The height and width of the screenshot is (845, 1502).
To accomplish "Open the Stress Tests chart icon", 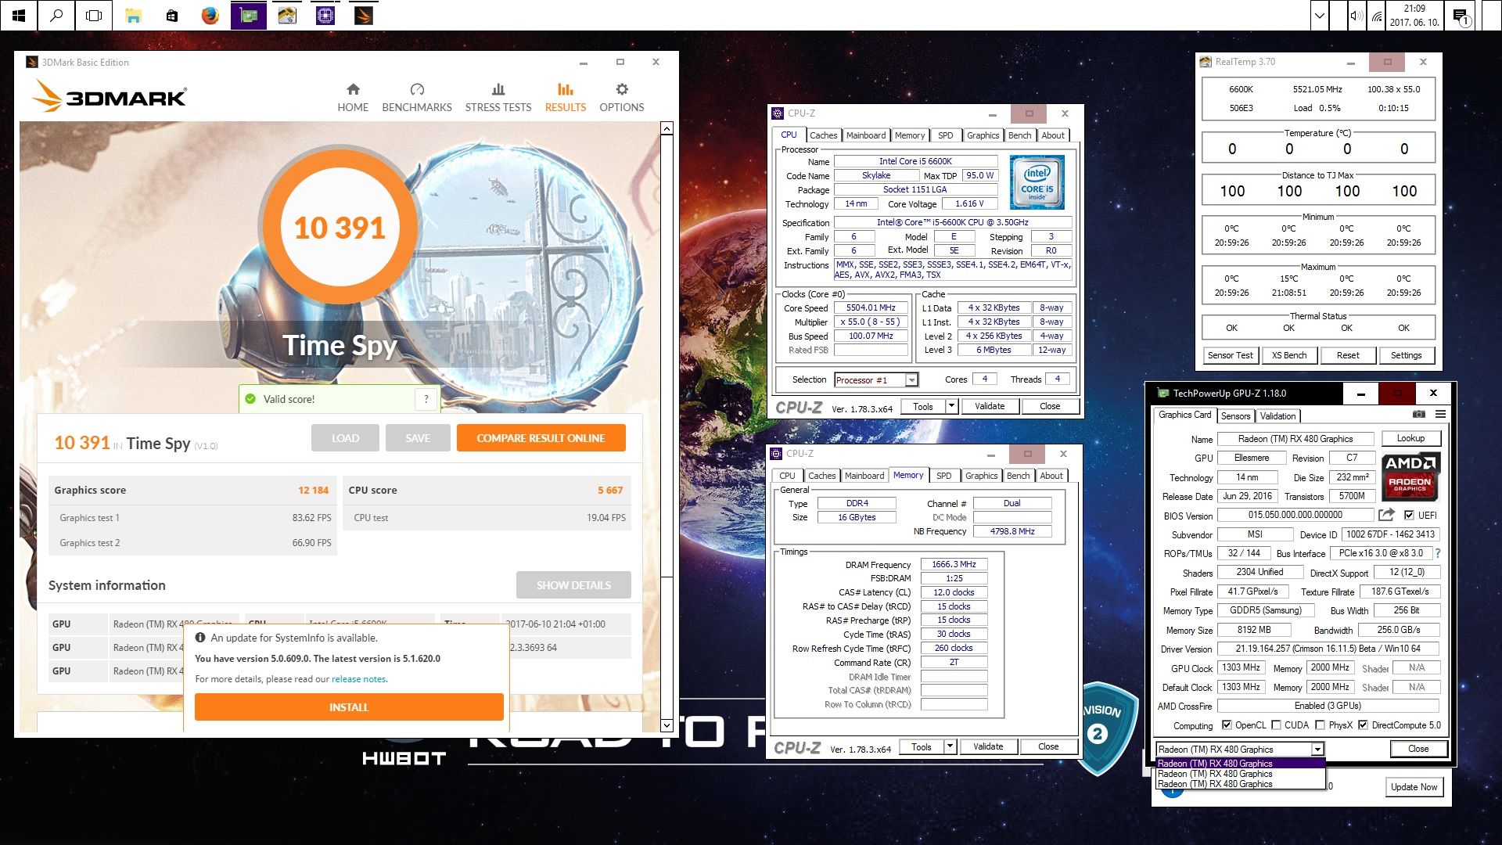I will pyautogui.click(x=498, y=89).
